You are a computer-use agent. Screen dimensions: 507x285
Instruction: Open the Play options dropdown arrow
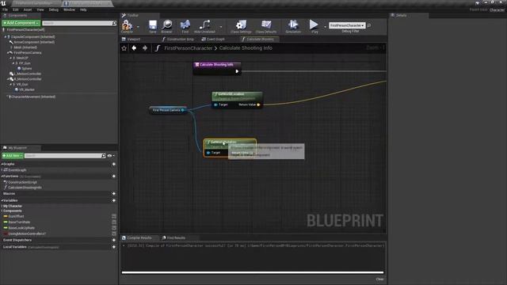[326, 27]
